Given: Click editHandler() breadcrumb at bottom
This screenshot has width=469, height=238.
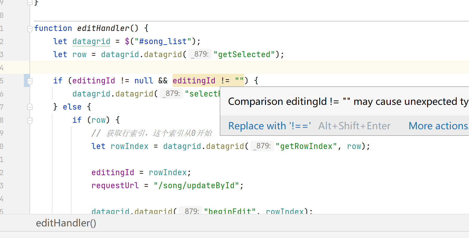Looking at the screenshot, I should [x=66, y=223].
